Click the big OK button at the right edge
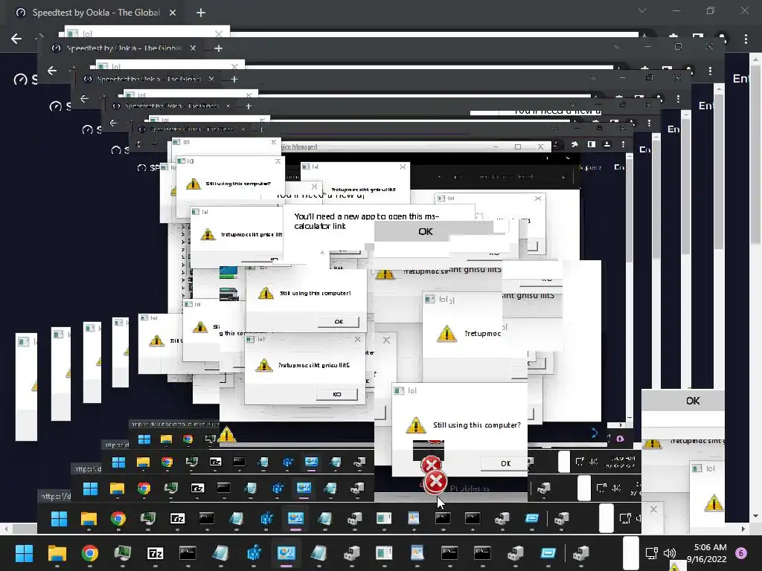The width and height of the screenshot is (762, 571). click(683, 401)
